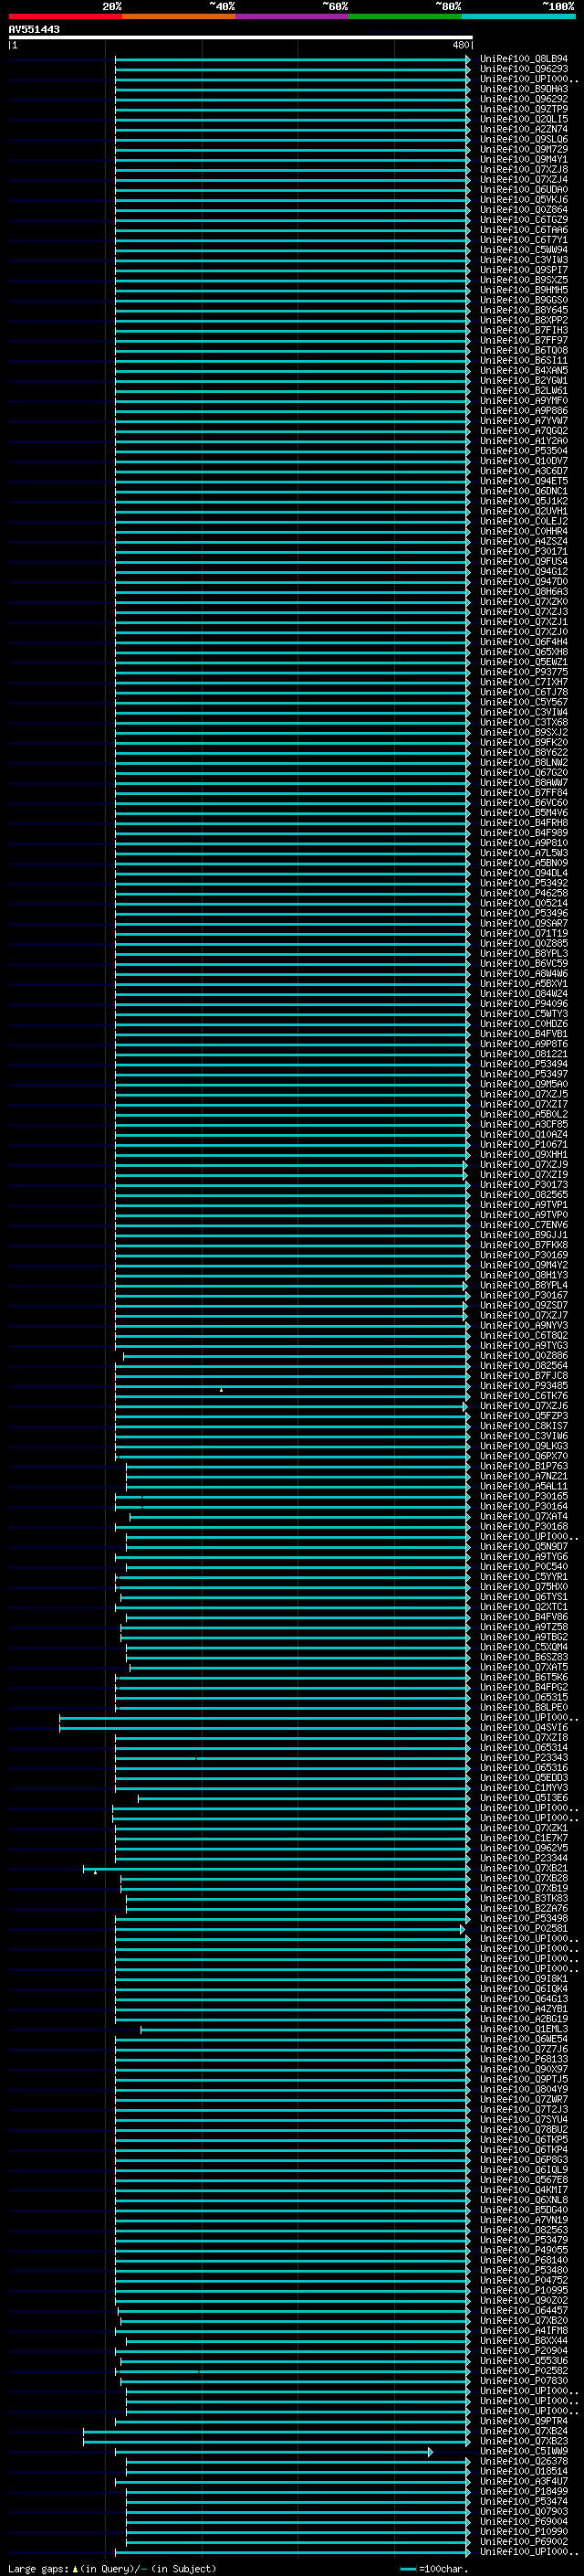Select hit UniRef100_P53494

524,1064
